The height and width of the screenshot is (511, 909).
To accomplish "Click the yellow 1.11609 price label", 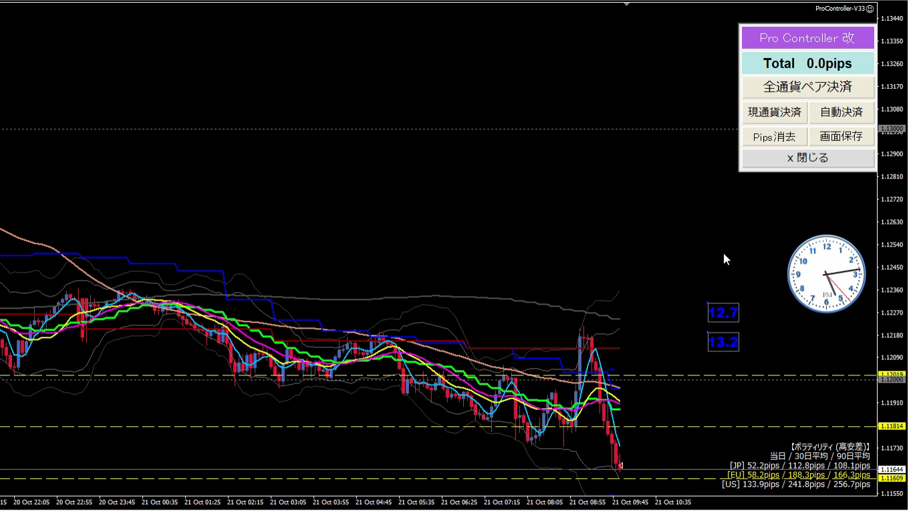I will 892,478.
